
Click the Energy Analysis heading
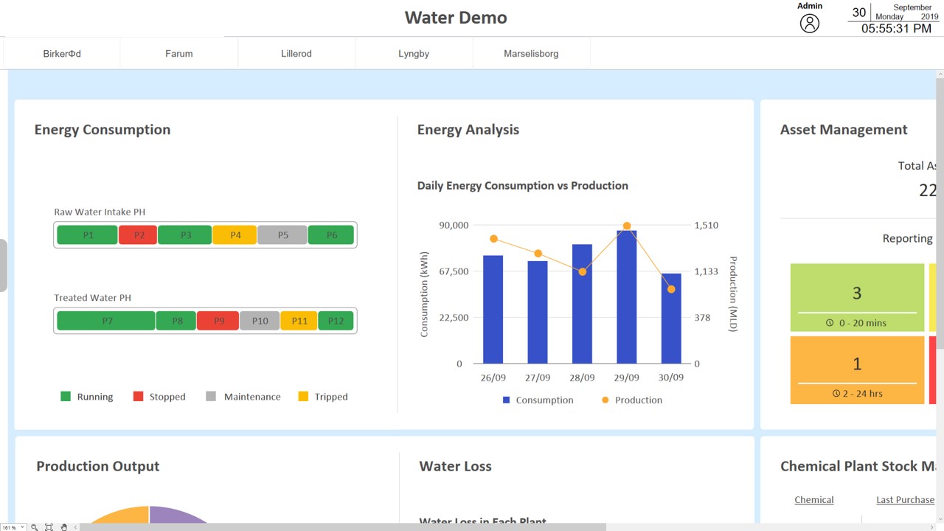tap(468, 130)
